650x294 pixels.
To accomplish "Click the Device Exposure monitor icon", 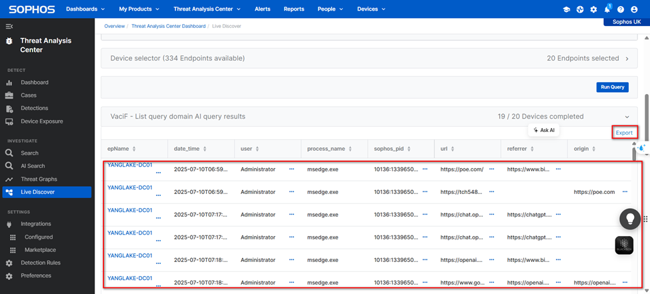I will click(9, 122).
